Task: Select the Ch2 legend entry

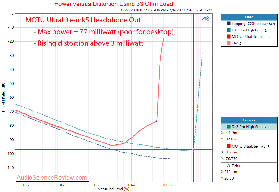Action: [x=249, y=43]
